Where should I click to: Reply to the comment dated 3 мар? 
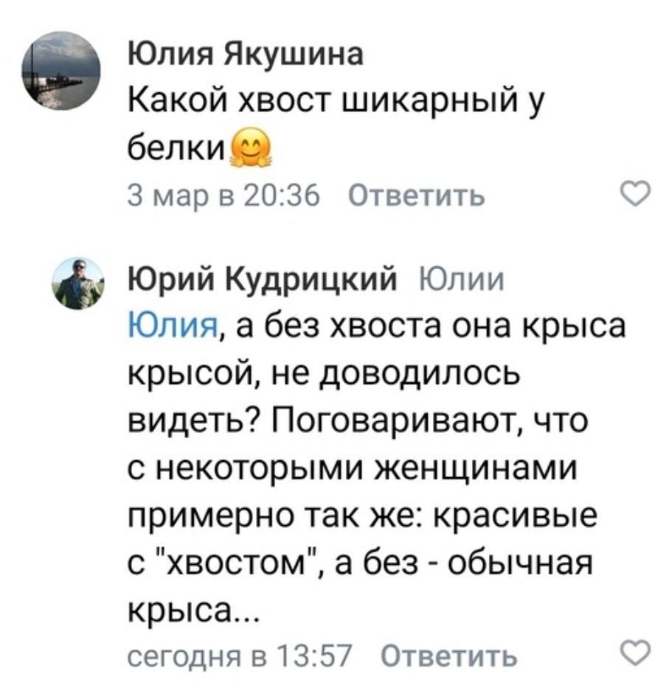(416, 196)
